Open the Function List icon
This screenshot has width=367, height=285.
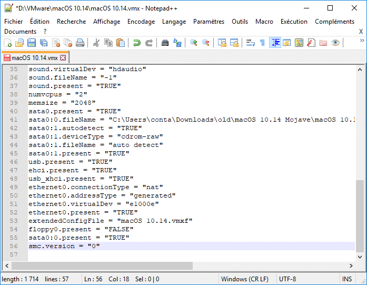point(311,43)
